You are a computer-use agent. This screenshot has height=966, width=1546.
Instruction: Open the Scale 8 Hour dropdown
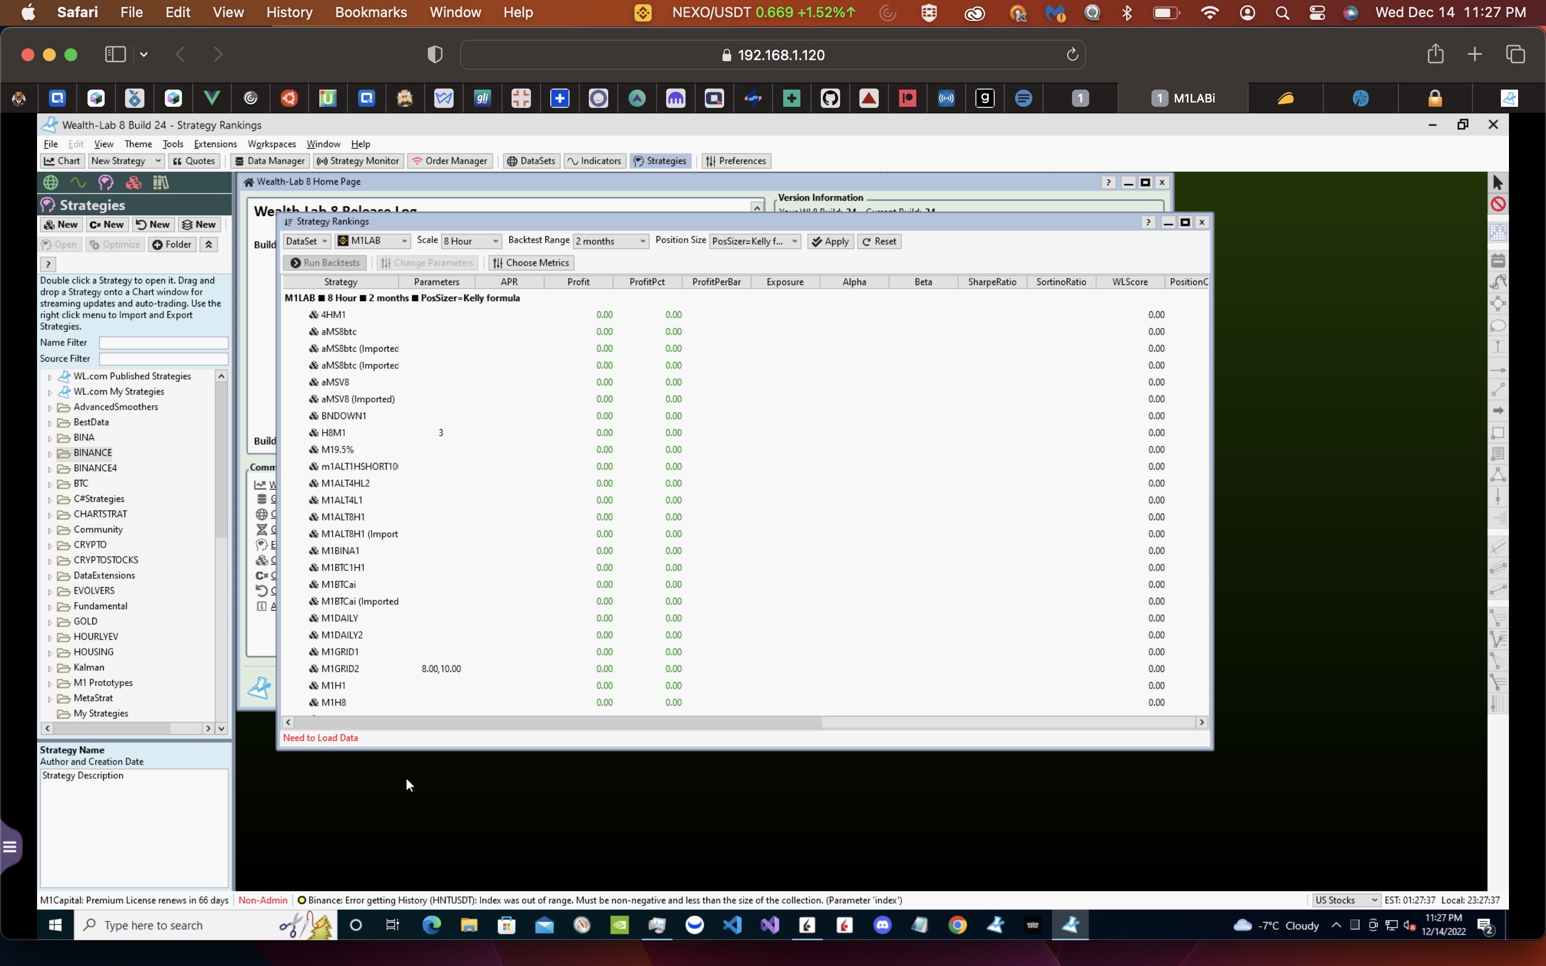click(471, 241)
